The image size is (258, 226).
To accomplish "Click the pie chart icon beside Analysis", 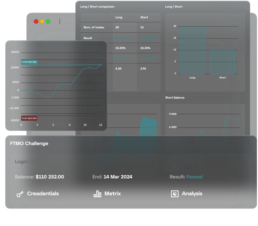I will [174, 194].
